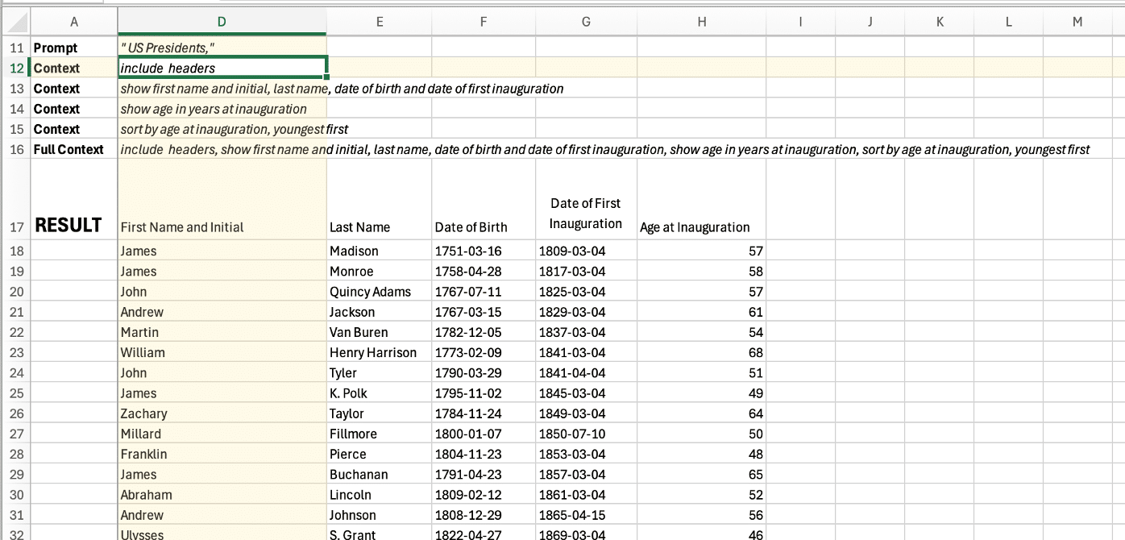This screenshot has width=1125, height=540.
Task: Select the 'Date of First Inauguration' header cell
Action: 586,214
